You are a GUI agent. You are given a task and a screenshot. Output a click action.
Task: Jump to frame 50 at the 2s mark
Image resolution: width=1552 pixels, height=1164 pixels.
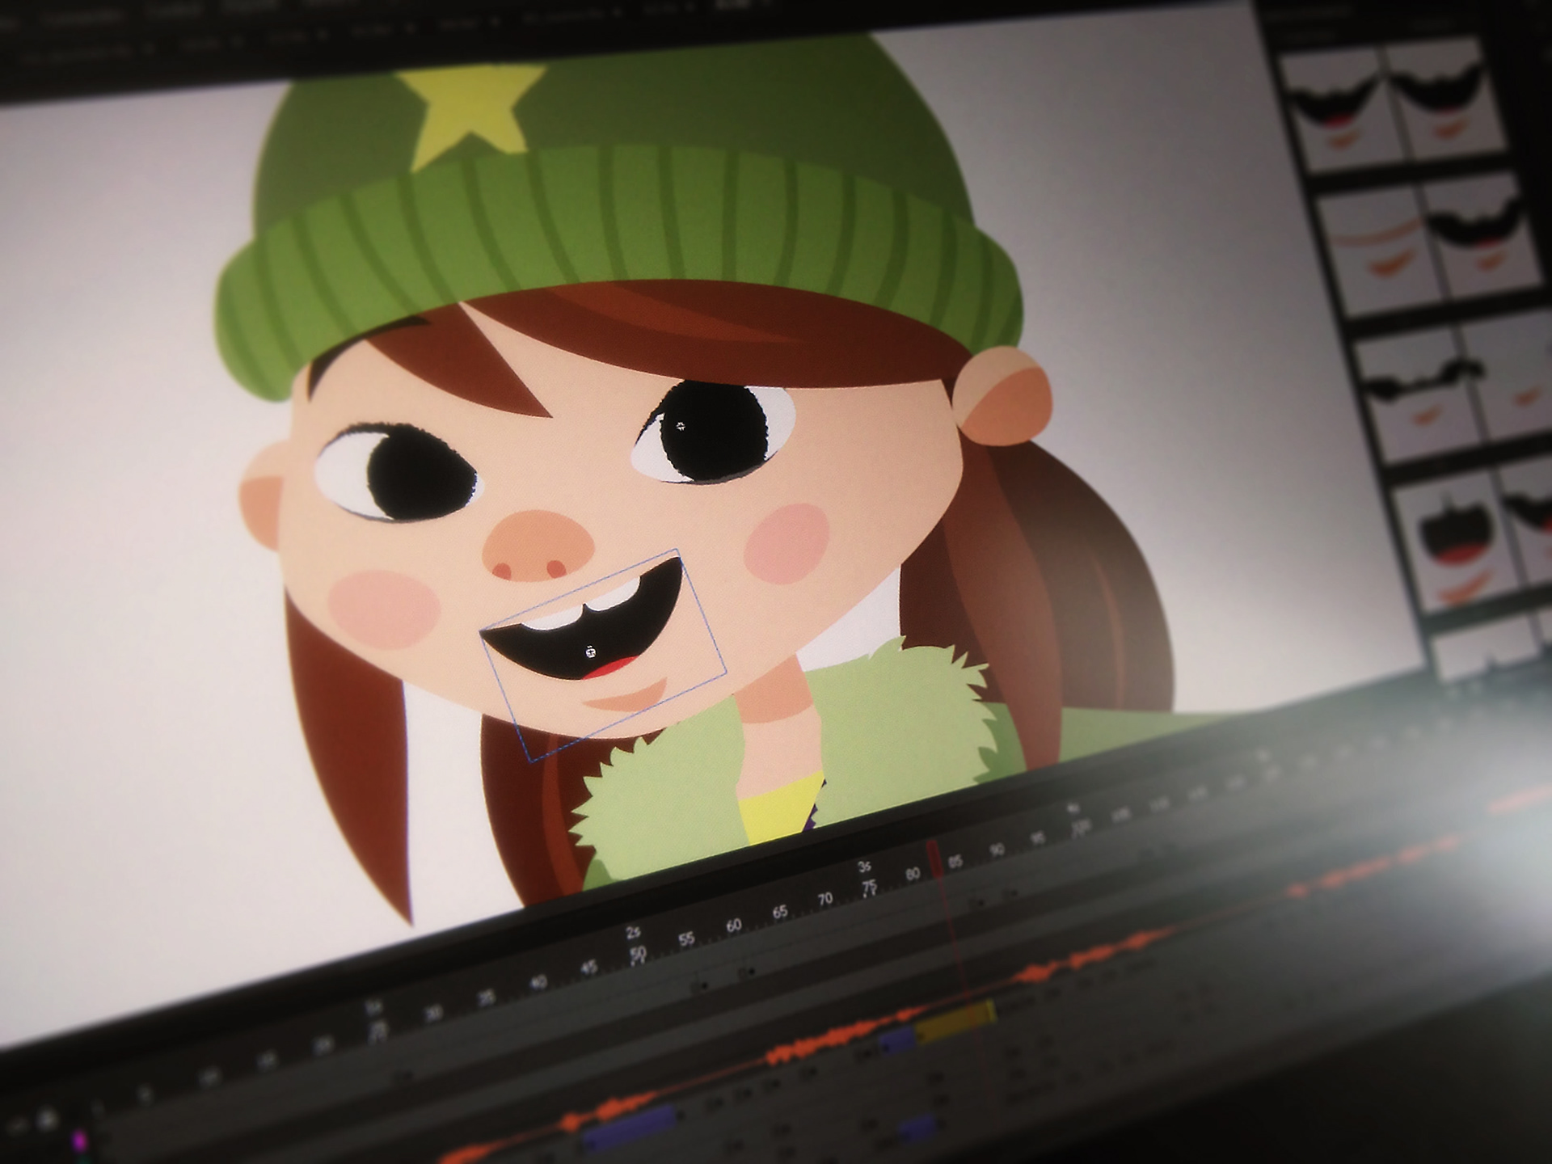[x=638, y=953]
